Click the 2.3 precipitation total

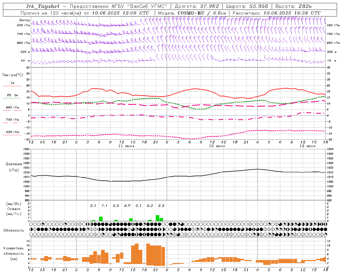coord(161,206)
